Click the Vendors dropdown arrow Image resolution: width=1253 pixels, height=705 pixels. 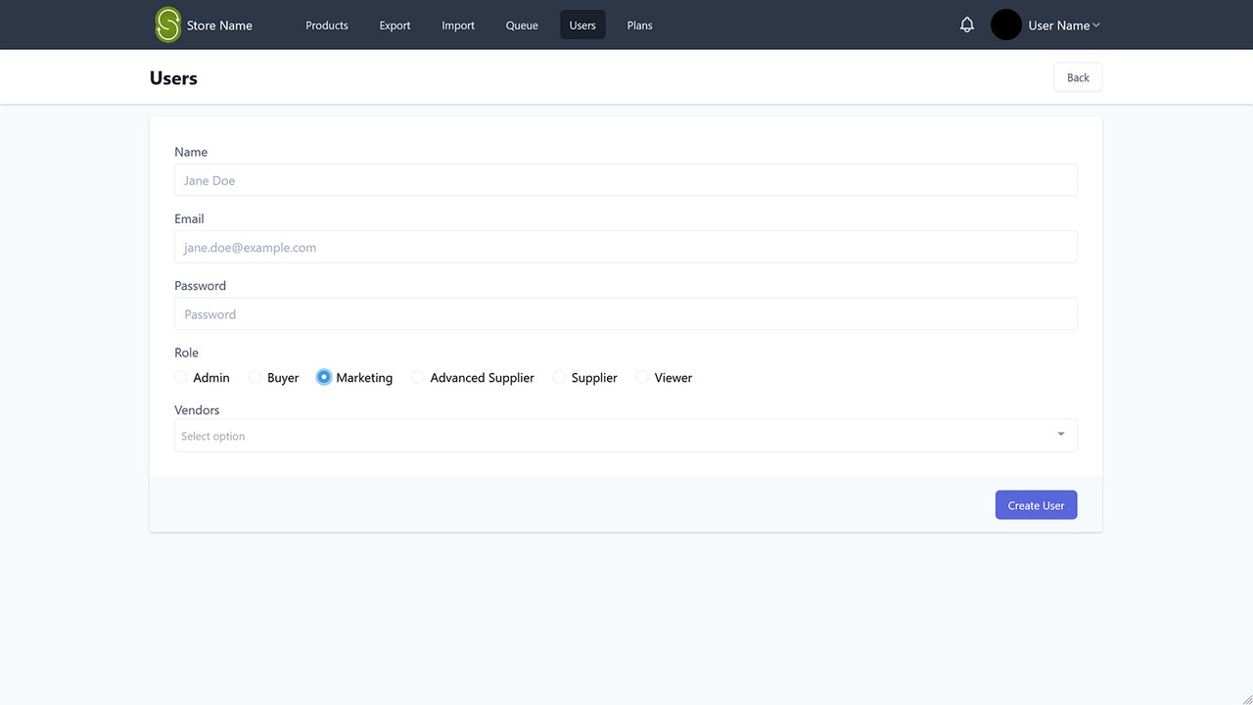1060,434
